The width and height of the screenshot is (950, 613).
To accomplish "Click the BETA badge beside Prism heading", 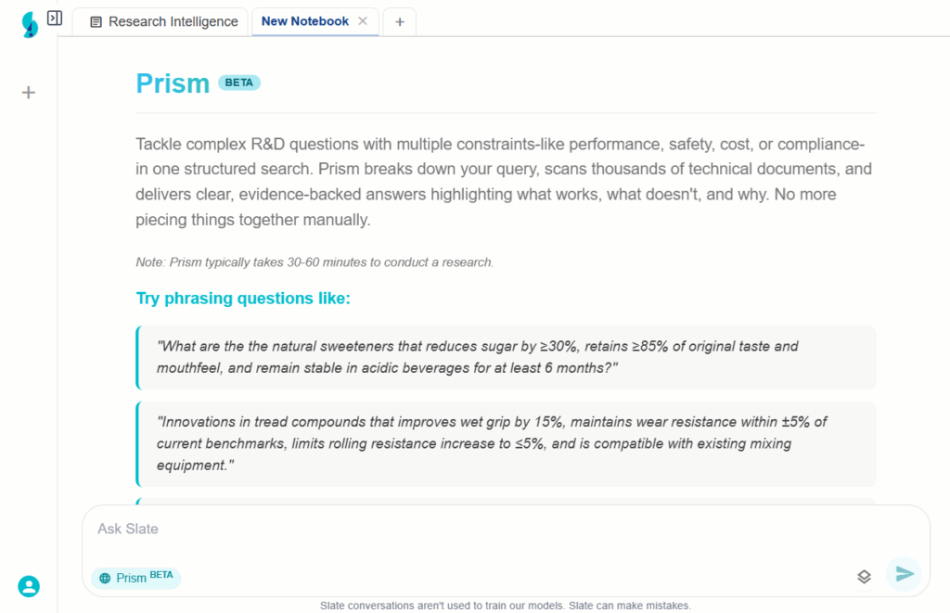I will click(x=239, y=83).
